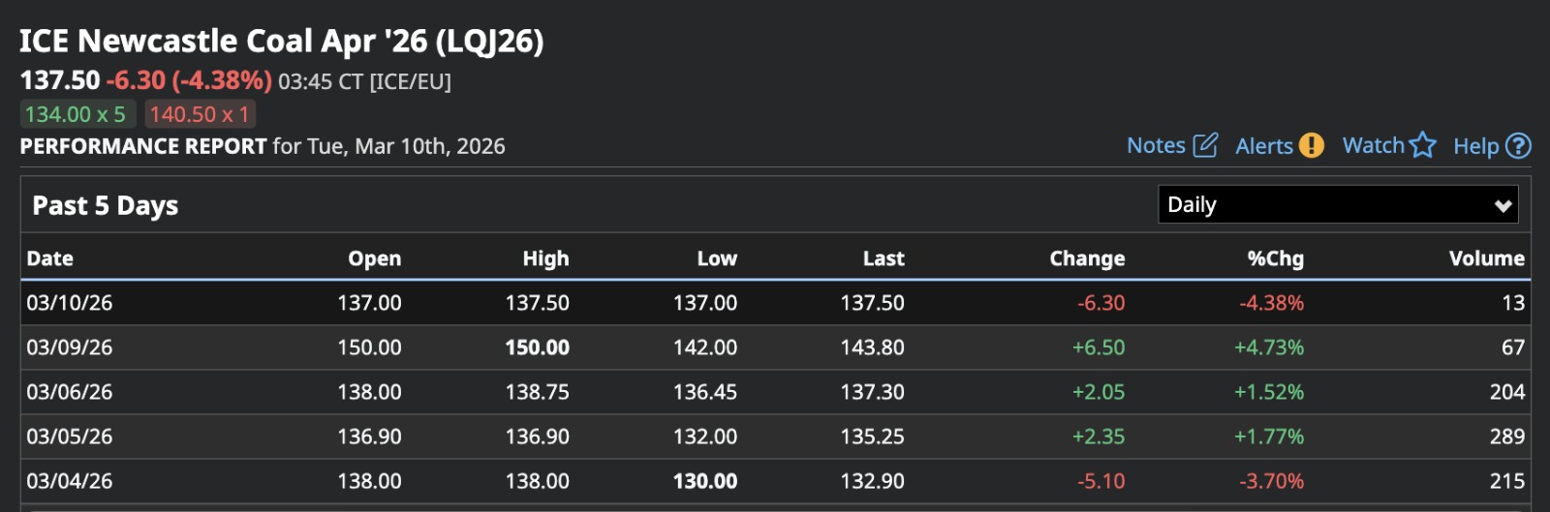Viewport: 1550px width, 512px height.
Task: Click the Help link text
Action: [x=1475, y=146]
